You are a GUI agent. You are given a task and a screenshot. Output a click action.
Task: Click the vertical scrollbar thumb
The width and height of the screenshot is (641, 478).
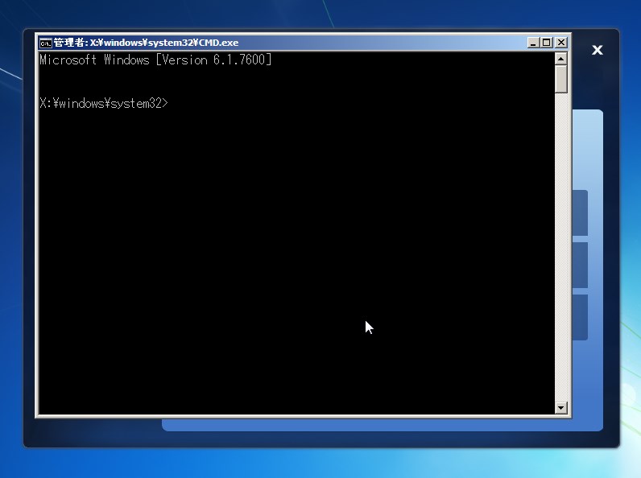coord(561,79)
